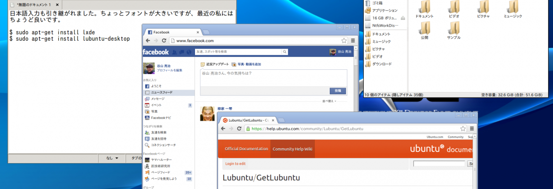553x189 pixels.
Task: Click the Ubuntu documentation search field
Action: pos(439,164)
